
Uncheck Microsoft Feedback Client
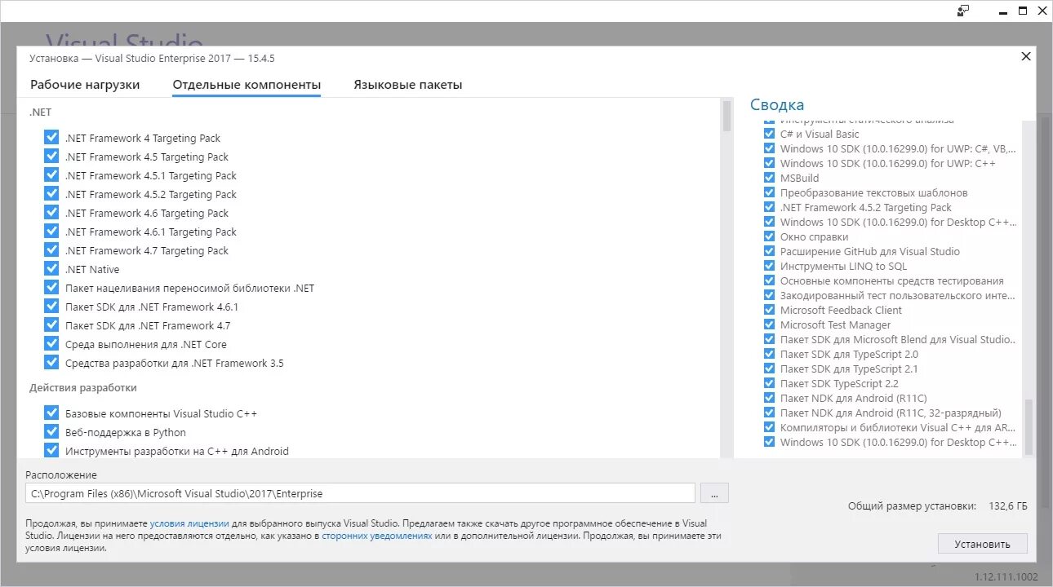click(769, 310)
